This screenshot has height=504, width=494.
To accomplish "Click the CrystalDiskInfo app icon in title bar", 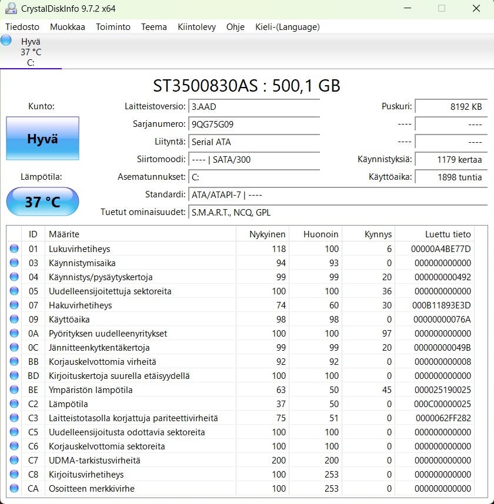I will pos(10,9).
